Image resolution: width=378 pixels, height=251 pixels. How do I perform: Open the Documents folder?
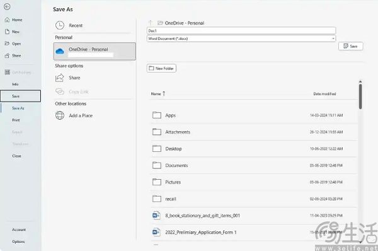pos(254,165)
